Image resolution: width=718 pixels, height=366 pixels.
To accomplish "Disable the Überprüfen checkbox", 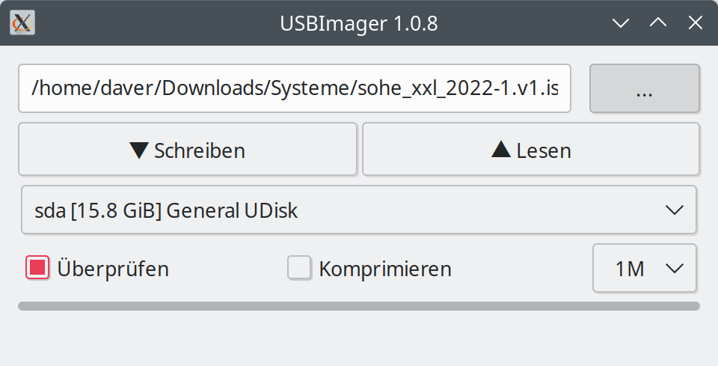I will tap(37, 267).
